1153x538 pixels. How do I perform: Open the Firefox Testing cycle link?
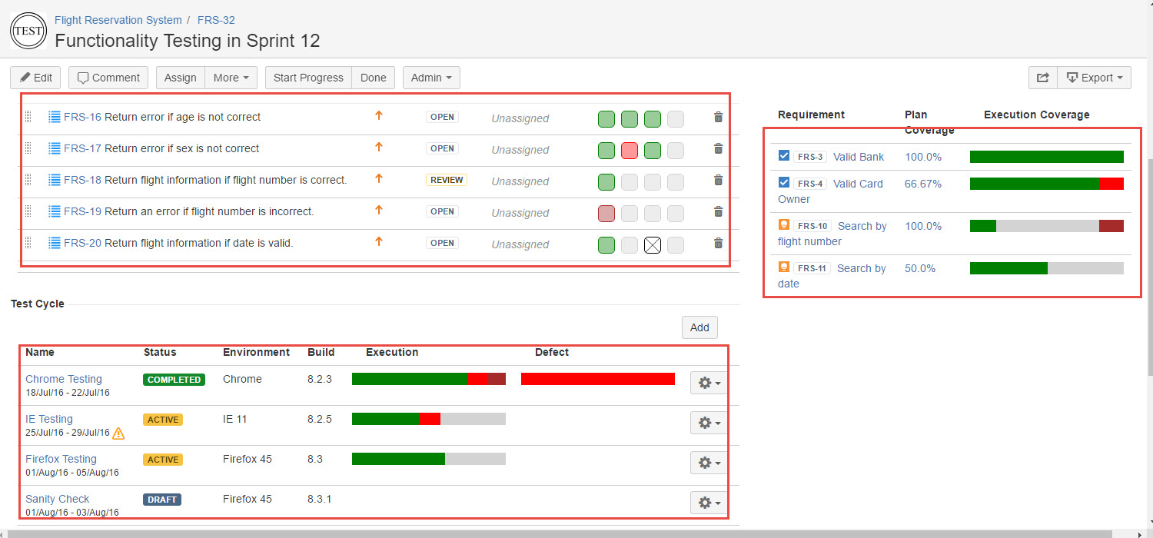pyautogui.click(x=61, y=459)
